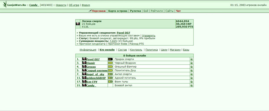Screen dimensions: 269x111
Task: Switch to the Состав tab
Action: (122, 50)
